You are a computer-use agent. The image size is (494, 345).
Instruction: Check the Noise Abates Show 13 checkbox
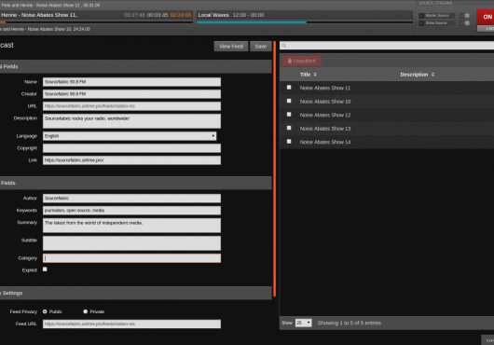pyautogui.click(x=289, y=128)
